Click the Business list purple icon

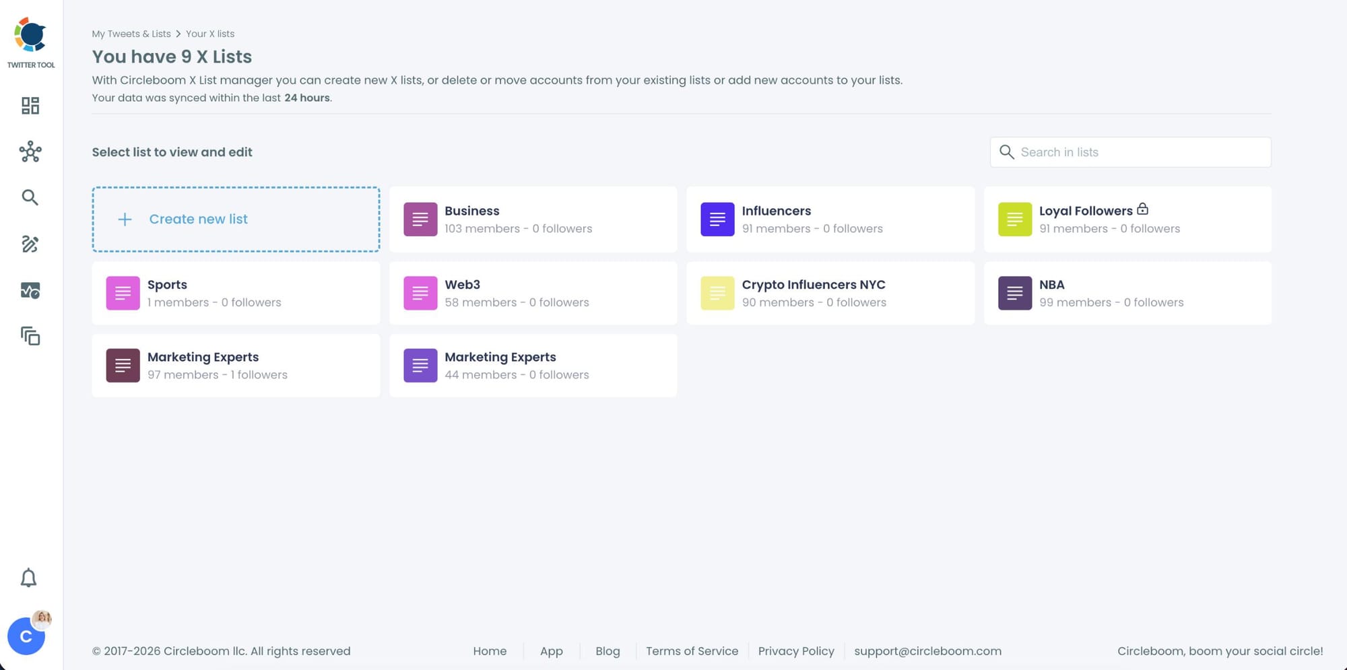pyautogui.click(x=420, y=220)
